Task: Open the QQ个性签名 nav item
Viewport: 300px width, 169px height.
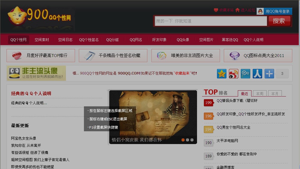Action: [89, 40]
